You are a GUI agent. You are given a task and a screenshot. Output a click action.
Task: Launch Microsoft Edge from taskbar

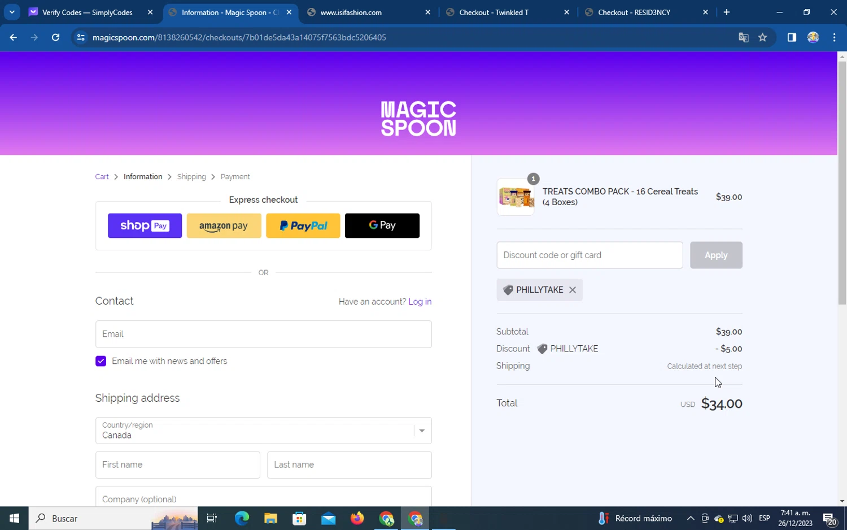click(x=242, y=518)
